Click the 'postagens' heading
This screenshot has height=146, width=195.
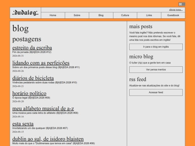(x=27, y=39)
